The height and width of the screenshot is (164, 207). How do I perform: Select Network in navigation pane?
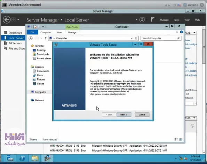point(39,101)
